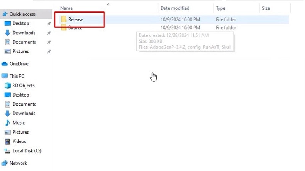
Task: Open pinned Documents under Quick access
Action: pyautogui.click(x=24, y=42)
